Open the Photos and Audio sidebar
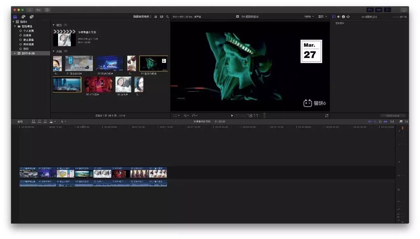The image size is (420, 239). pyautogui.click(x=23, y=17)
